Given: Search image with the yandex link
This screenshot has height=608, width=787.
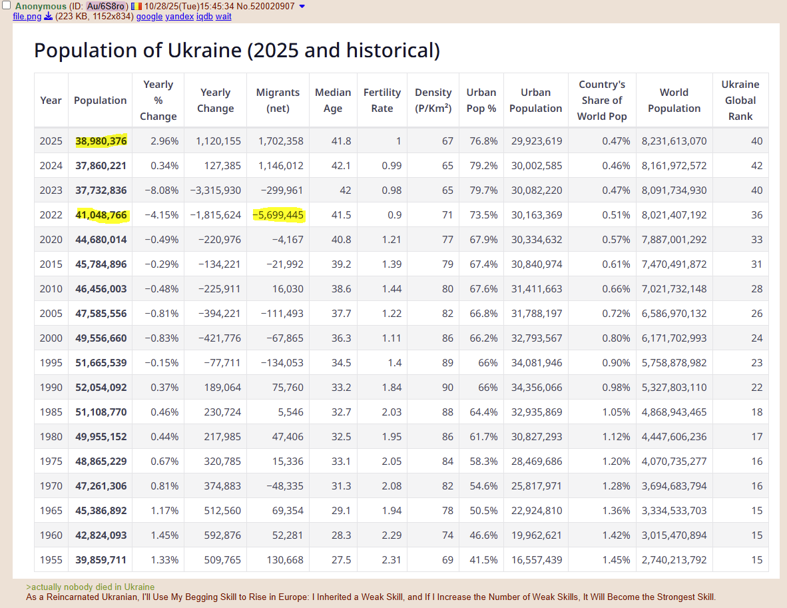Looking at the screenshot, I should [179, 17].
